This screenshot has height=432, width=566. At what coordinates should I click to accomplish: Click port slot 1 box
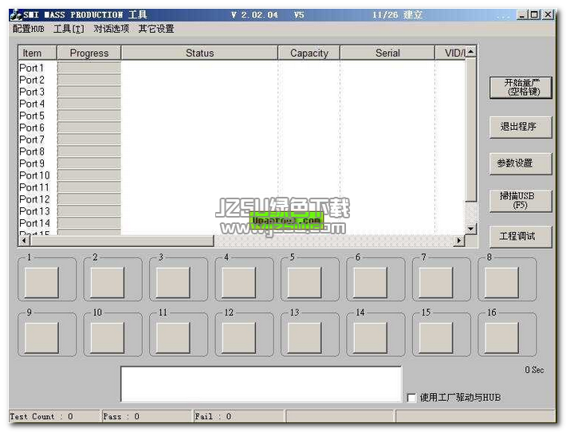click(41, 282)
